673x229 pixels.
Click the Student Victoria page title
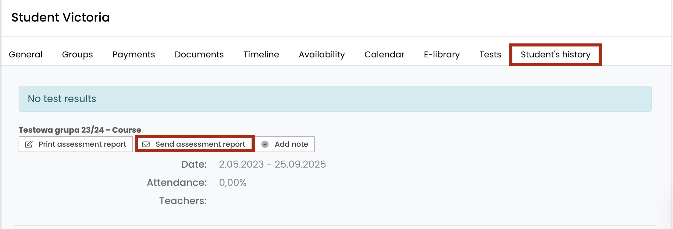tap(60, 17)
